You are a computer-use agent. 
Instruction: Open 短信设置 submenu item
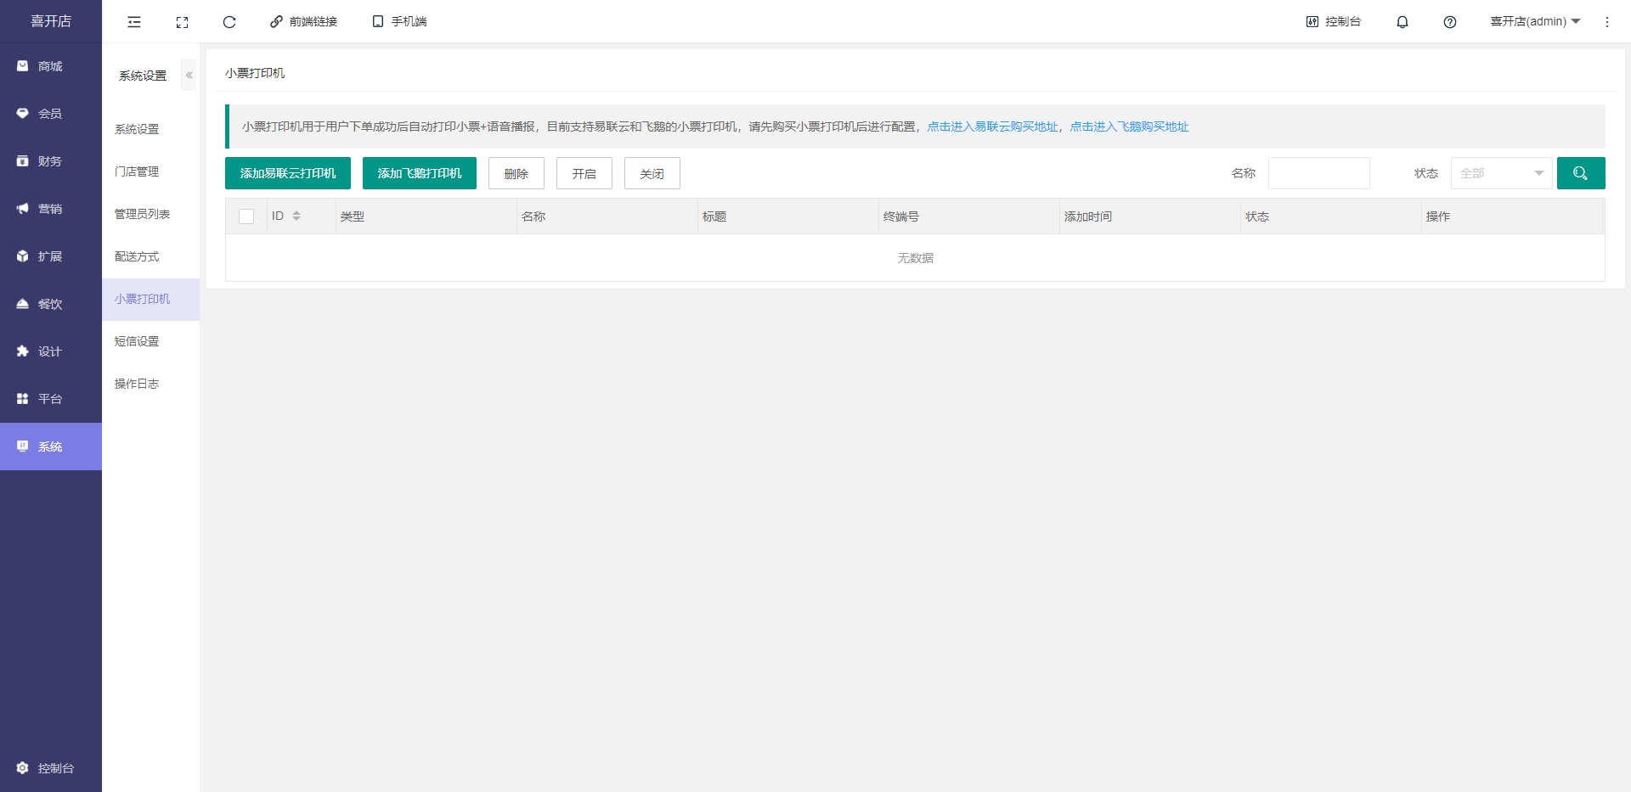pyautogui.click(x=151, y=342)
